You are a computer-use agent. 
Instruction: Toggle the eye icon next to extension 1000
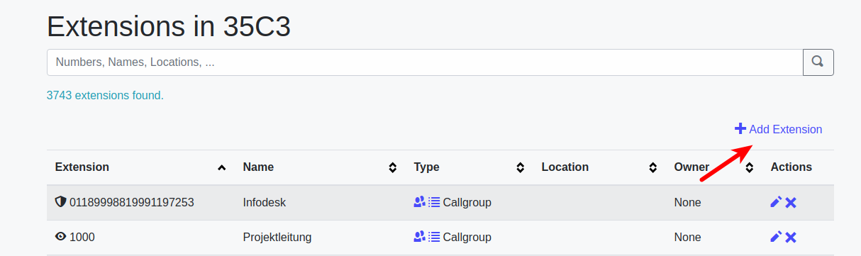[60, 237]
